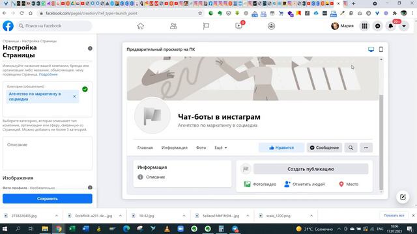Open the Pages flag icon in navigation
This screenshot has height=234, width=417.
click(206, 26)
